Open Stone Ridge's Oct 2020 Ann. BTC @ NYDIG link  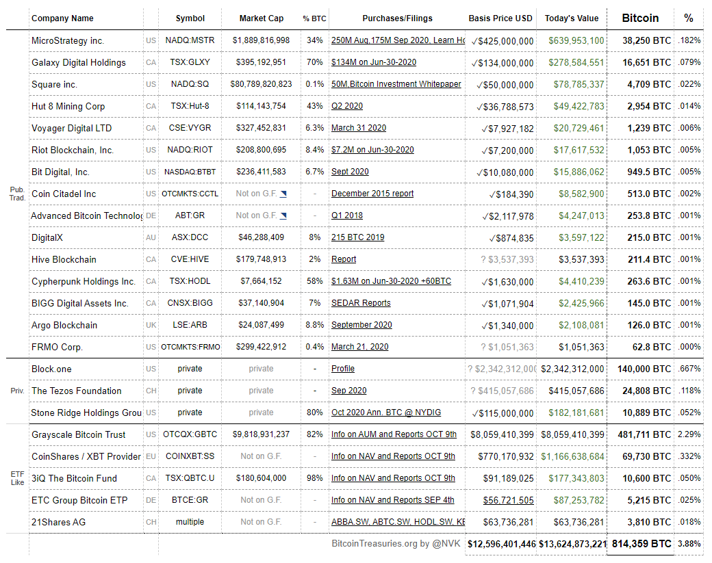tap(386, 413)
